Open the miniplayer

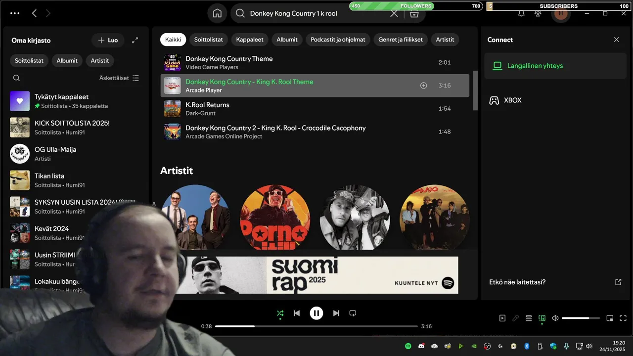click(610, 318)
